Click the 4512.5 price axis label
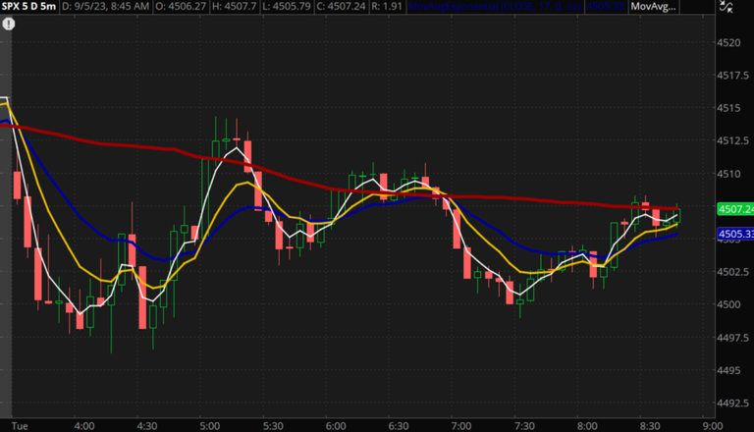Image resolution: width=754 pixels, height=432 pixels. click(732, 141)
